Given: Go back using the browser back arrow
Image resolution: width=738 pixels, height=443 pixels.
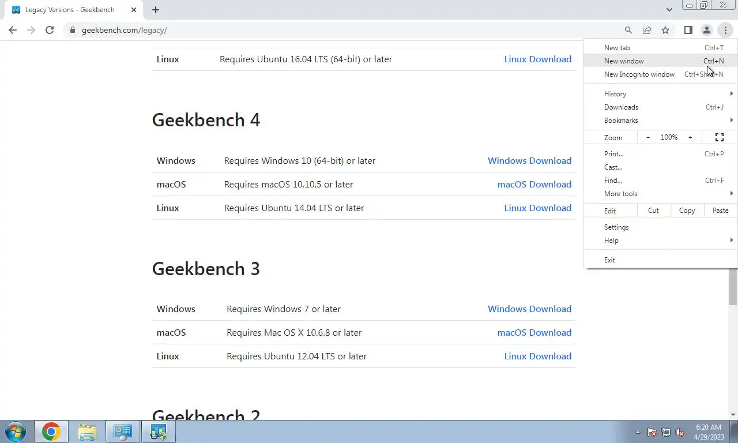Looking at the screenshot, I should [13, 30].
